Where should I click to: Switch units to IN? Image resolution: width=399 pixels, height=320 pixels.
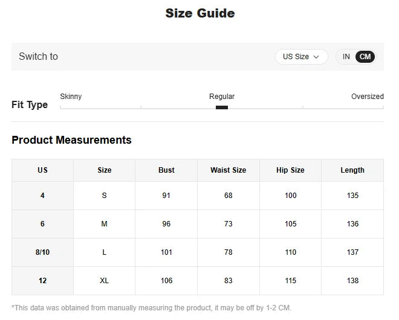coord(346,57)
